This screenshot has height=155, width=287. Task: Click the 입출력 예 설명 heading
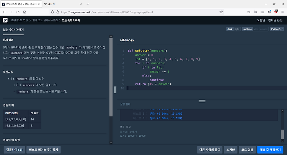pyautogui.click(x=11, y=140)
